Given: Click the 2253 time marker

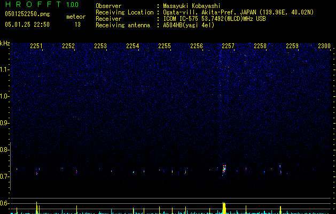Looking at the screenshot, I should click(100, 46).
